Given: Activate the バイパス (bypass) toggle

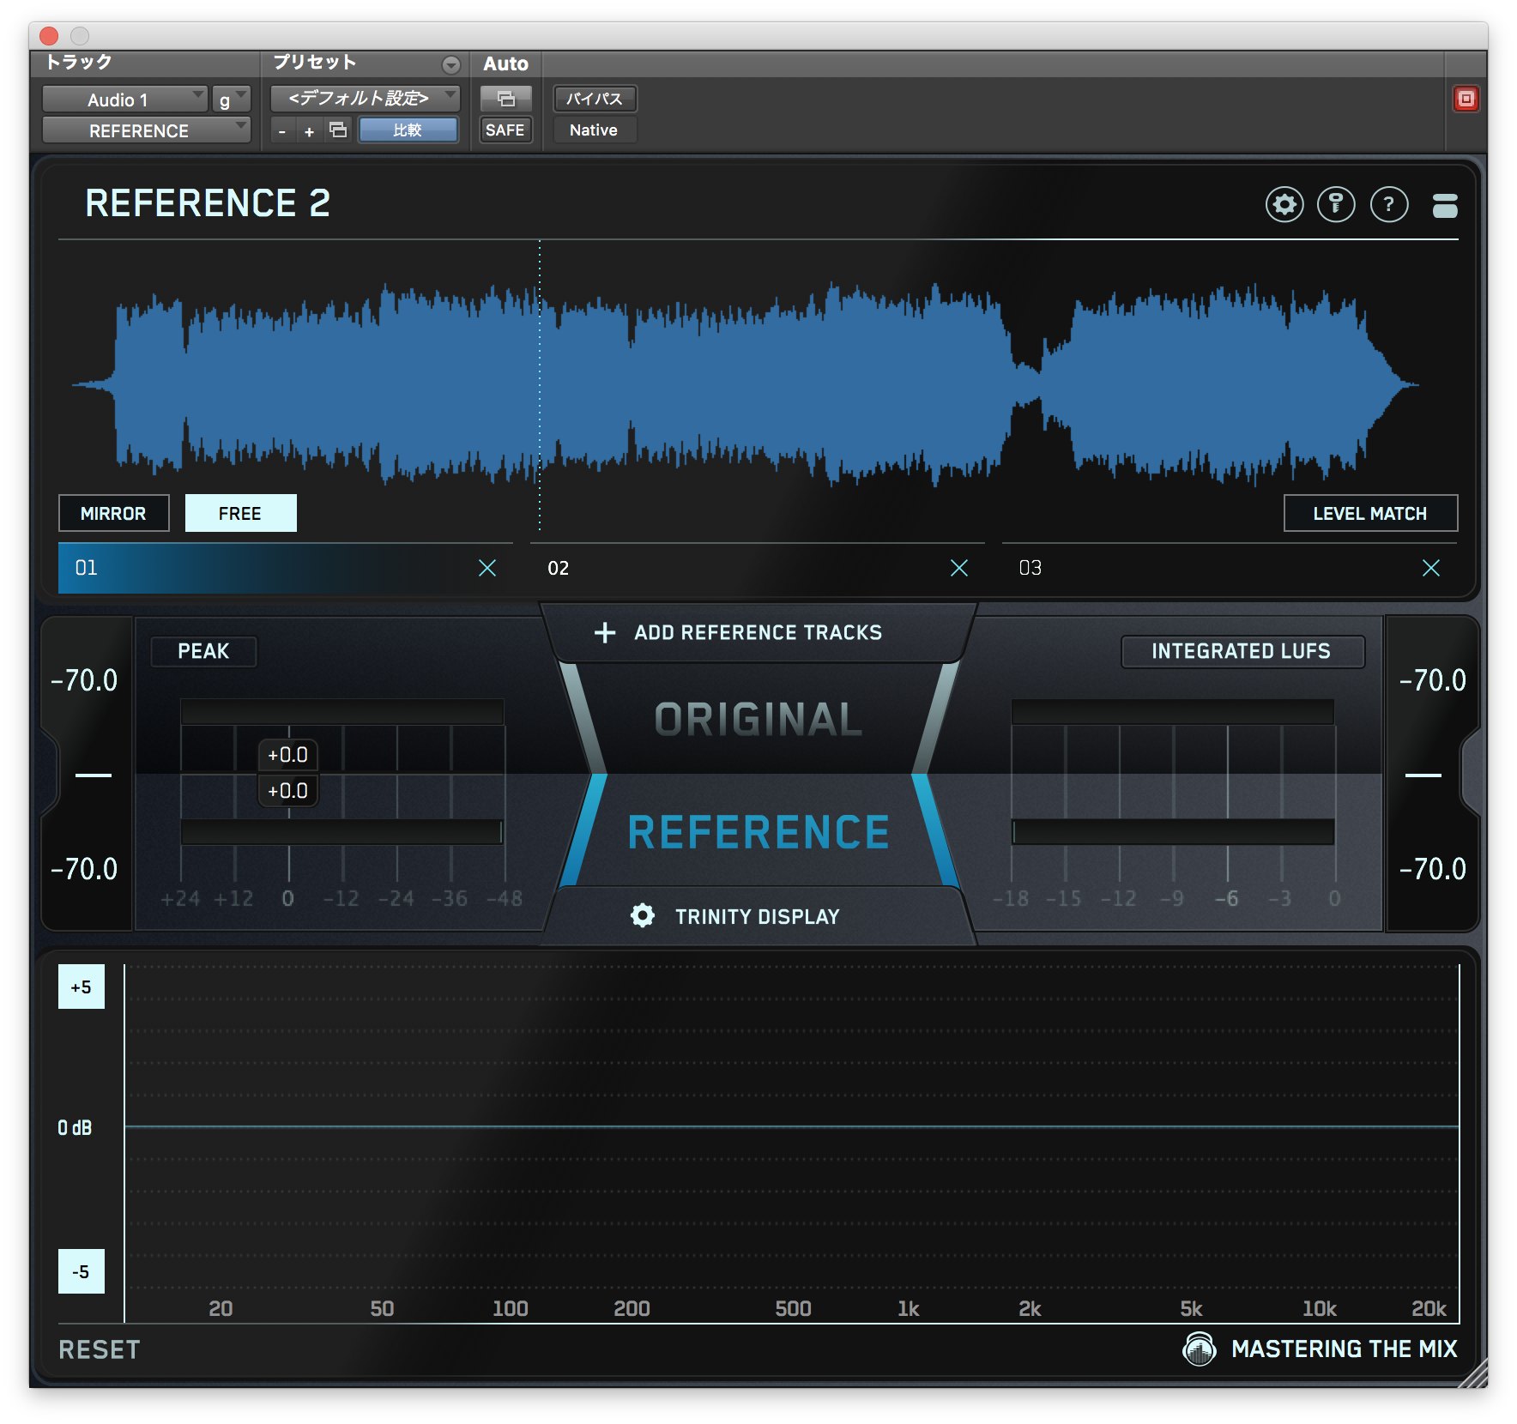Looking at the screenshot, I should tap(594, 99).
